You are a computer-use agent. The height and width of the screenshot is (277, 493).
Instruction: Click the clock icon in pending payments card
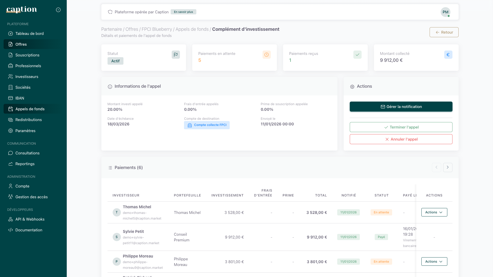tap(266, 55)
